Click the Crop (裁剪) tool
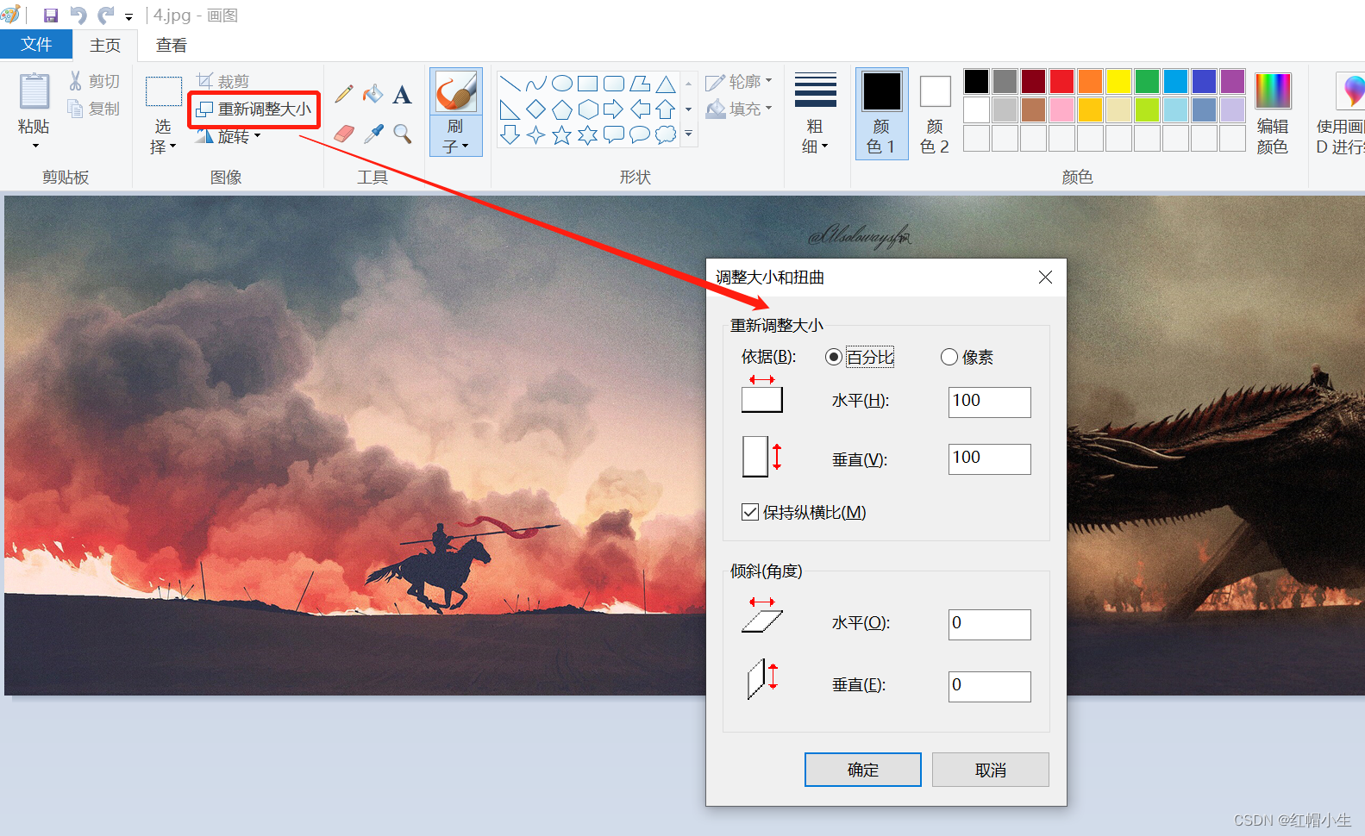Screen dimensions: 1365x836 (x=222, y=81)
